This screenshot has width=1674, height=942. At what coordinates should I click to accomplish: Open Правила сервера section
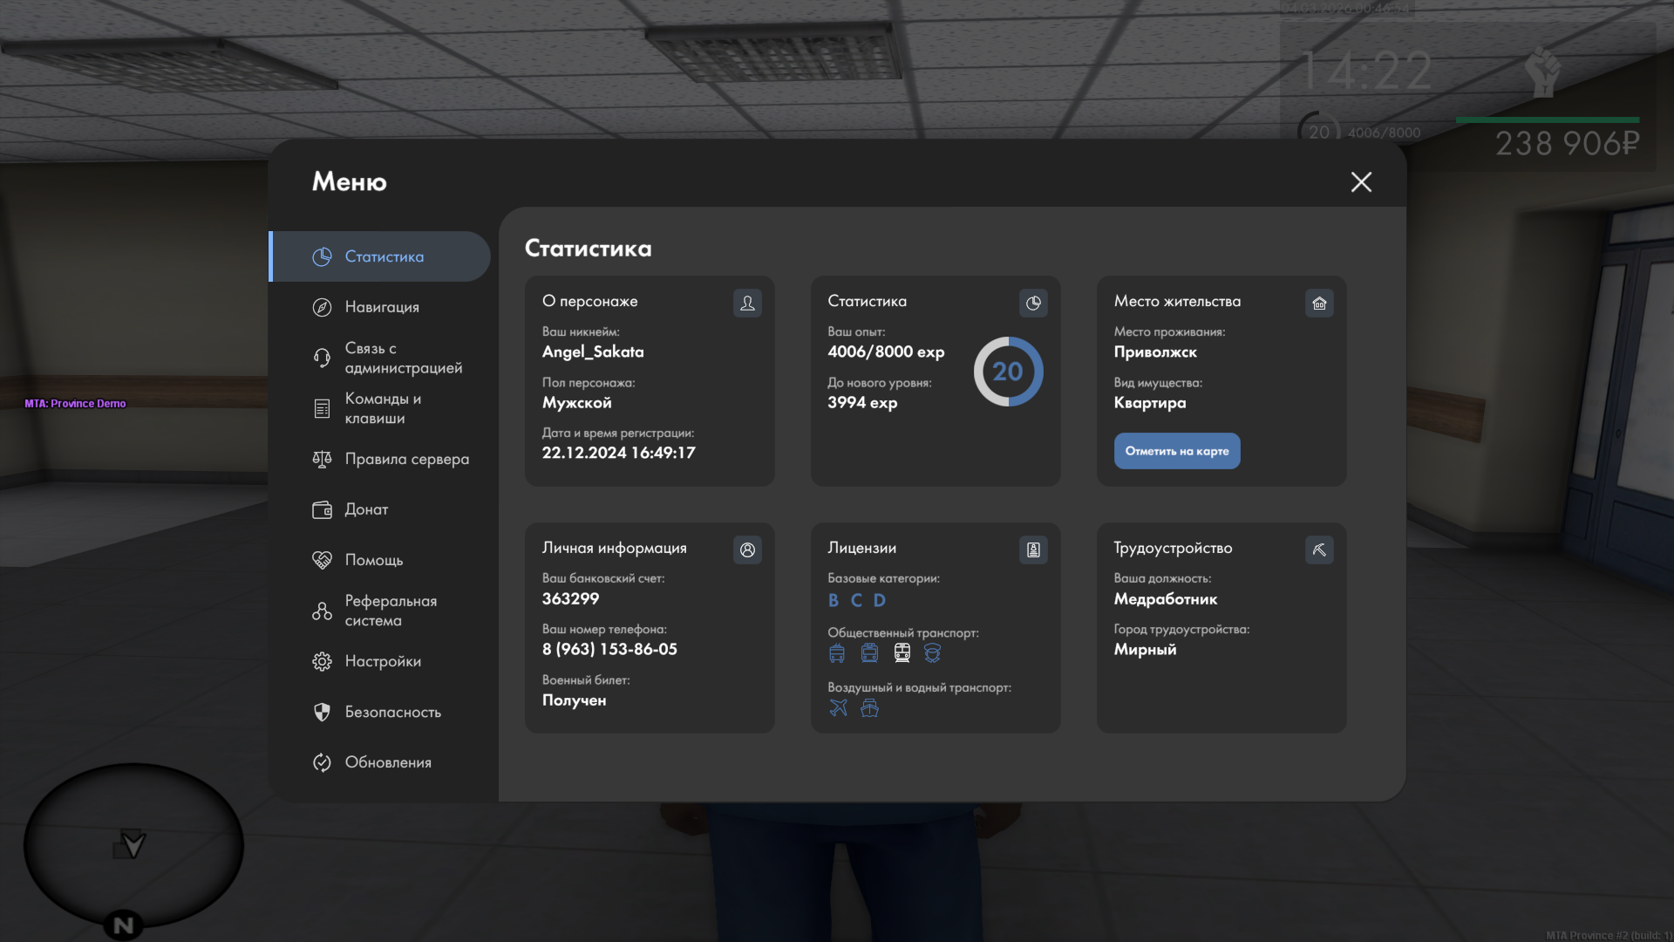405,459
